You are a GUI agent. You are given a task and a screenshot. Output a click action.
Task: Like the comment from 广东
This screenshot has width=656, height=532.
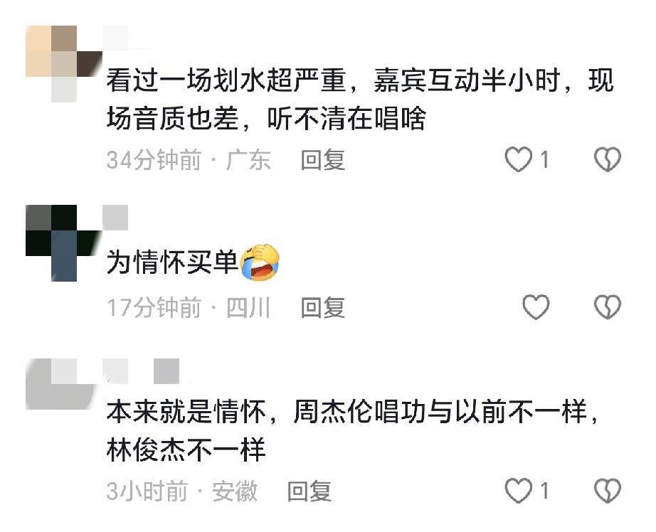(519, 159)
